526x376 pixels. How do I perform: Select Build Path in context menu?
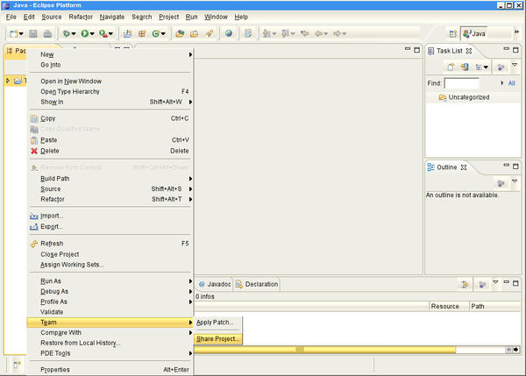point(110,179)
